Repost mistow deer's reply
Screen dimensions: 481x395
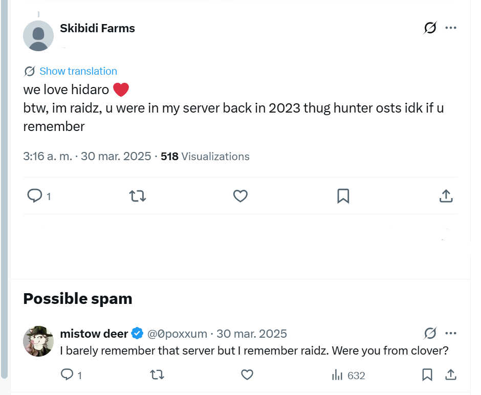point(157,375)
